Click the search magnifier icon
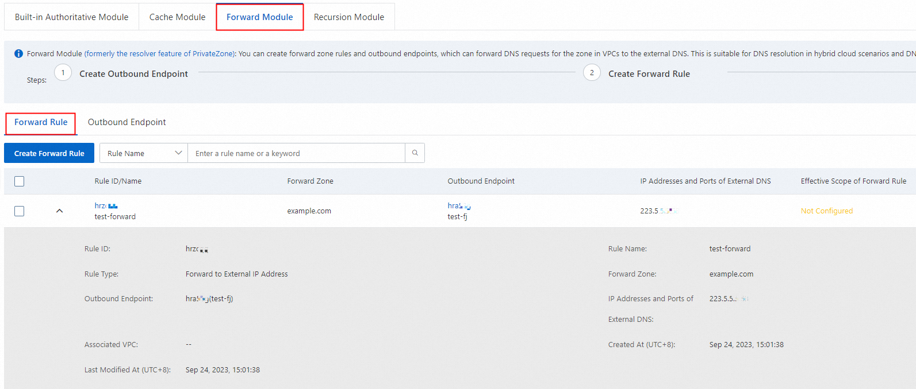 415,153
